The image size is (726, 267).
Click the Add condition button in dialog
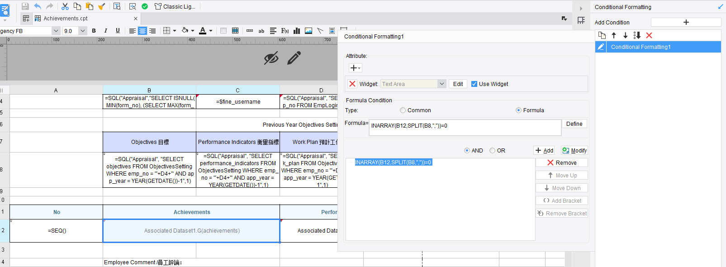pos(544,150)
